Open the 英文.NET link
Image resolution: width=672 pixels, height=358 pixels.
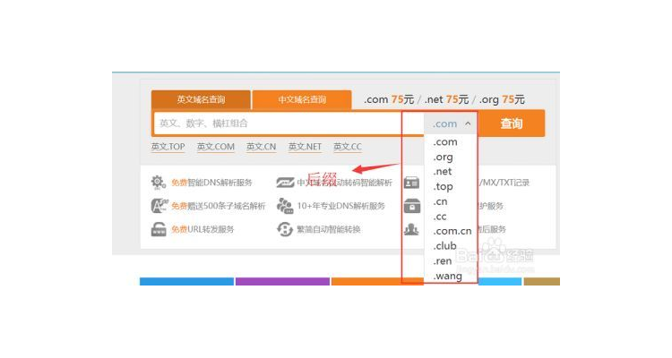pos(305,147)
